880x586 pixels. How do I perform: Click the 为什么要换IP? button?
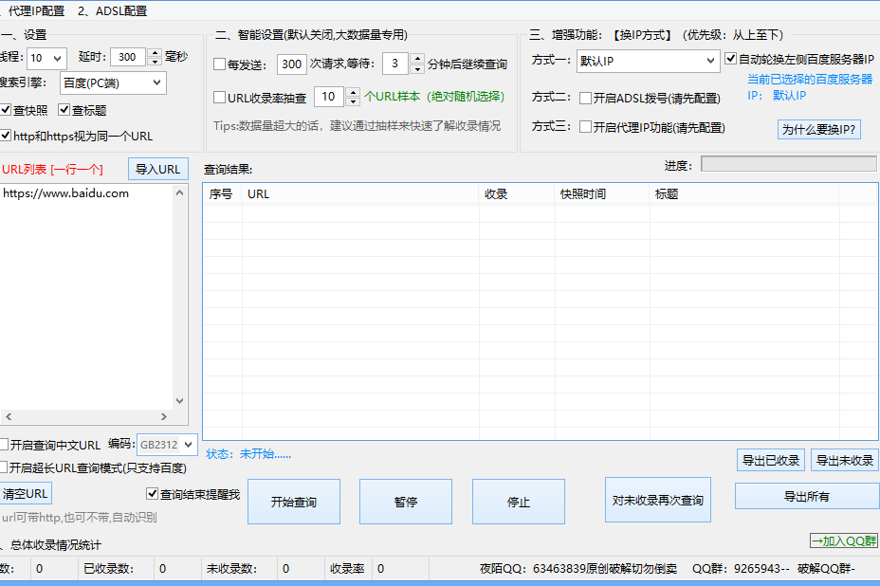tap(819, 130)
